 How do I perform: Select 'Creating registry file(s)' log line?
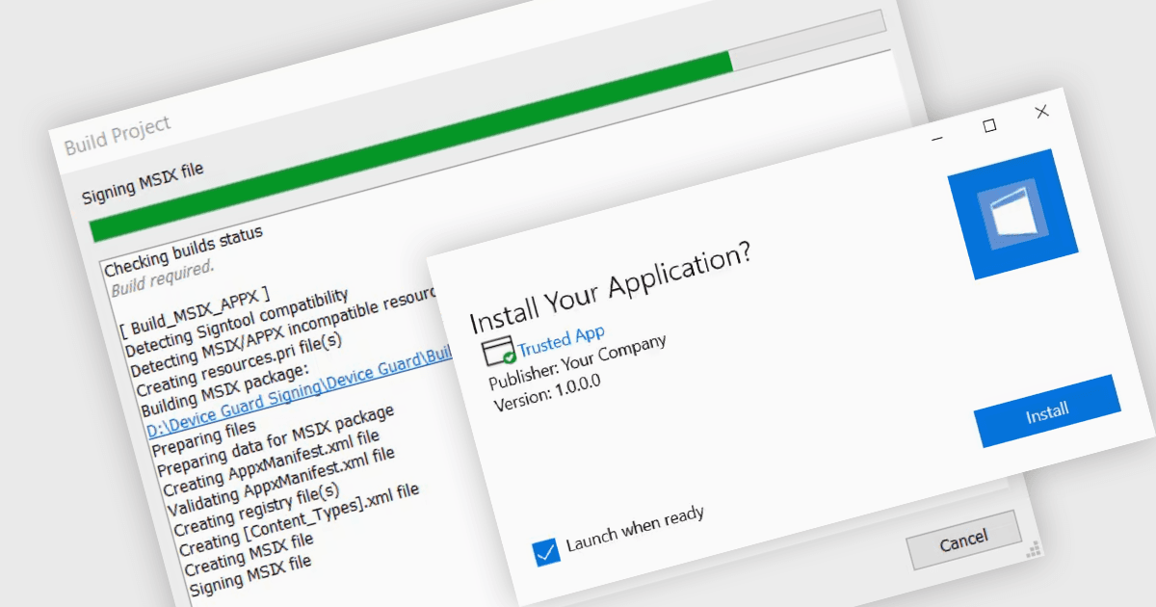coord(255,513)
